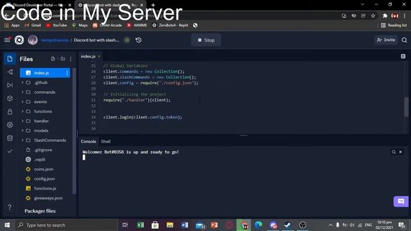Close the index.js editor tab

coord(99,56)
